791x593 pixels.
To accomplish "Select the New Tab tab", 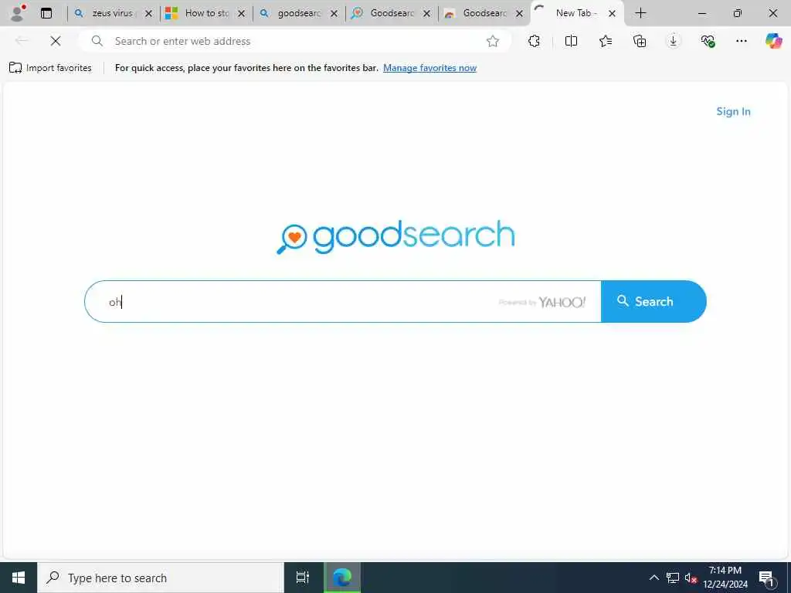I will pyautogui.click(x=576, y=13).
